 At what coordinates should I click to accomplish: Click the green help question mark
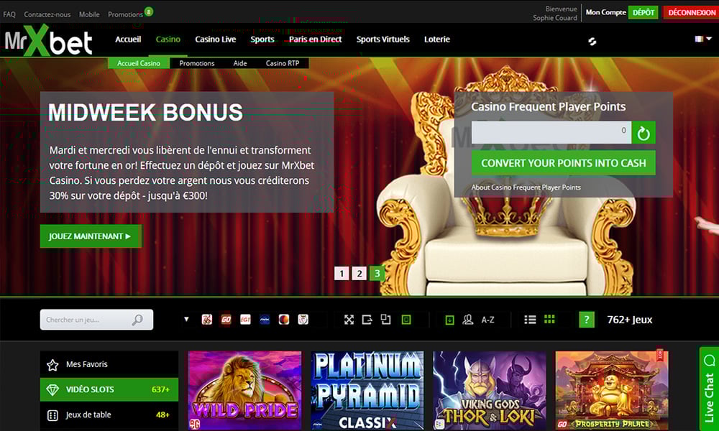pyautogui.click(x=587, y=320)
